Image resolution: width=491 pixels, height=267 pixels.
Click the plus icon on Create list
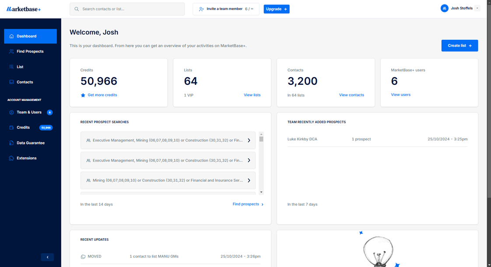tap(470, 45)
